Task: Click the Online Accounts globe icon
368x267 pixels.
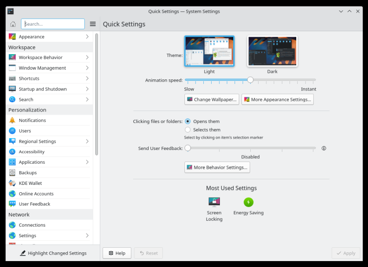Action: coord(12,194)
